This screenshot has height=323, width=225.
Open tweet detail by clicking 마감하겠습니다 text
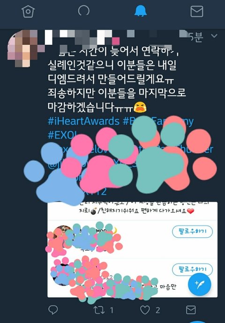tap(81, 106)
